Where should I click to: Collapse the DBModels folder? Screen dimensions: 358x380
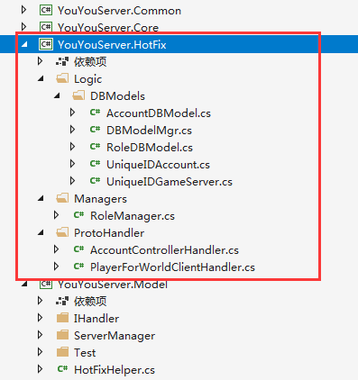point(57,96)
